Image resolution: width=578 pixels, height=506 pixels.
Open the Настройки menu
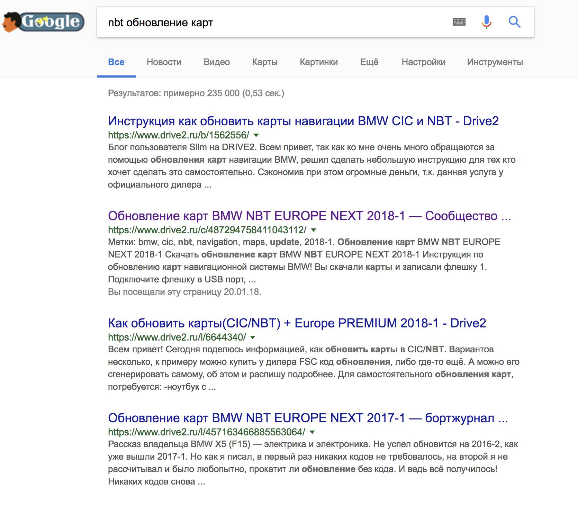point(423,62)
